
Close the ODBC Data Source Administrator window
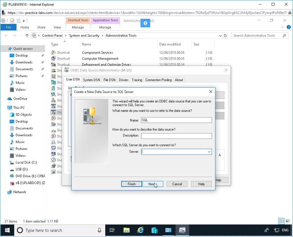(x=226, y=70)
